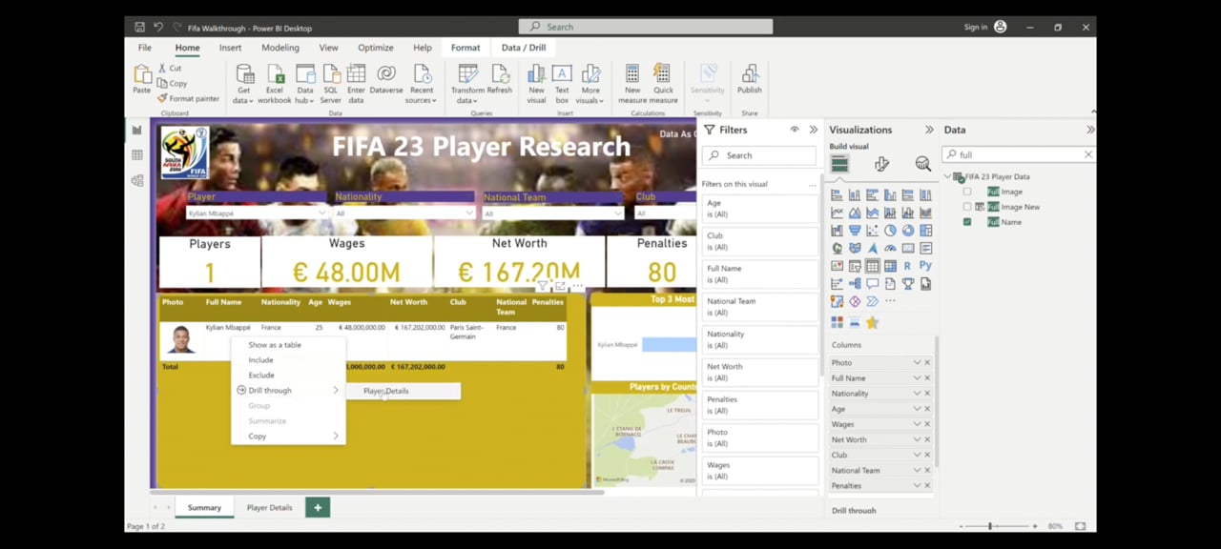Select the Donut chart visualization icon
The image size is (1221, 549).
pos(908,230)
